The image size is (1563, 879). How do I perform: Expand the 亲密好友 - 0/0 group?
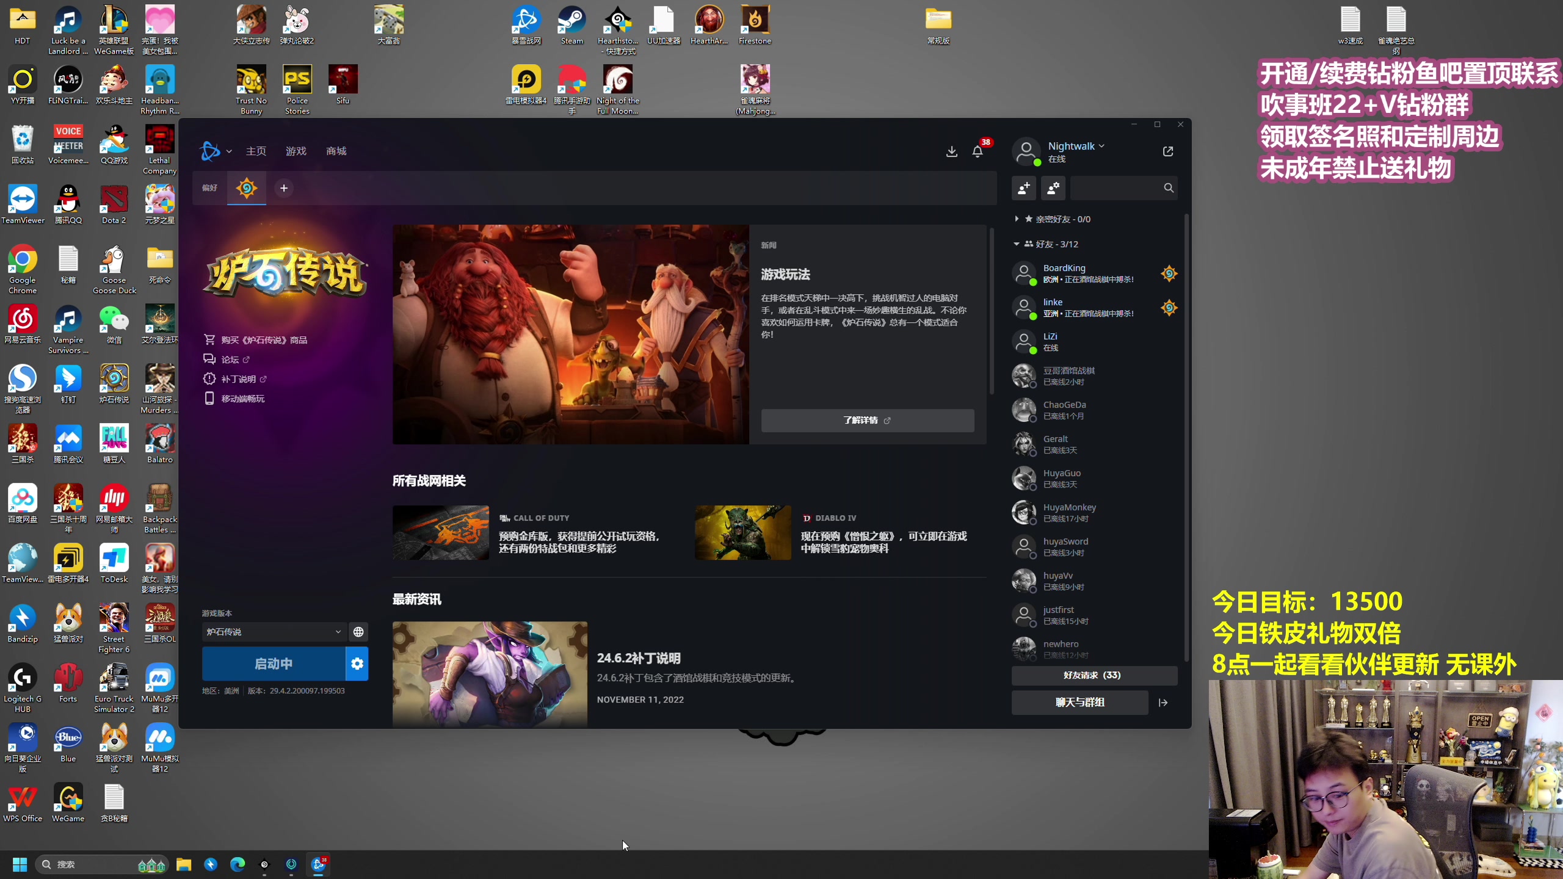(1054, 219)
